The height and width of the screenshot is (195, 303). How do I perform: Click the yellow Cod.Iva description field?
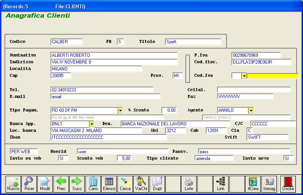click(272, 76)
